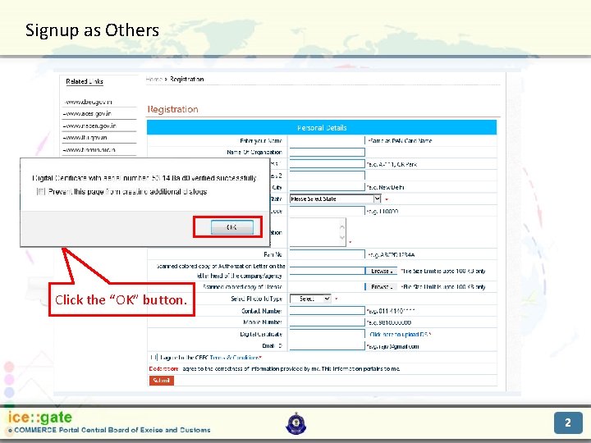Tick the agree to CBEC Terms checkbox
The height and width of the screenshot is (443, 591).
[x=153, y=357]
